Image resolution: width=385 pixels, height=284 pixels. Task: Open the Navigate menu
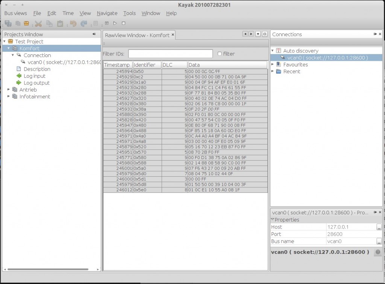click(107, 13)
